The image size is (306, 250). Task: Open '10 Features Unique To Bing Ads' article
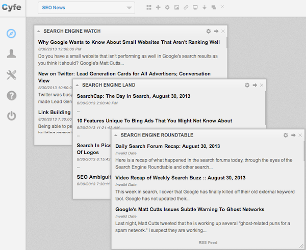[154, 121]
